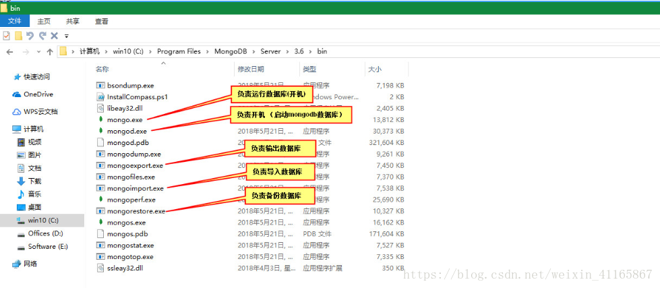This screenshot has width=660, height=288.
Task: Select the mongofiles.exe file name
Action: [x=131, y=177]
